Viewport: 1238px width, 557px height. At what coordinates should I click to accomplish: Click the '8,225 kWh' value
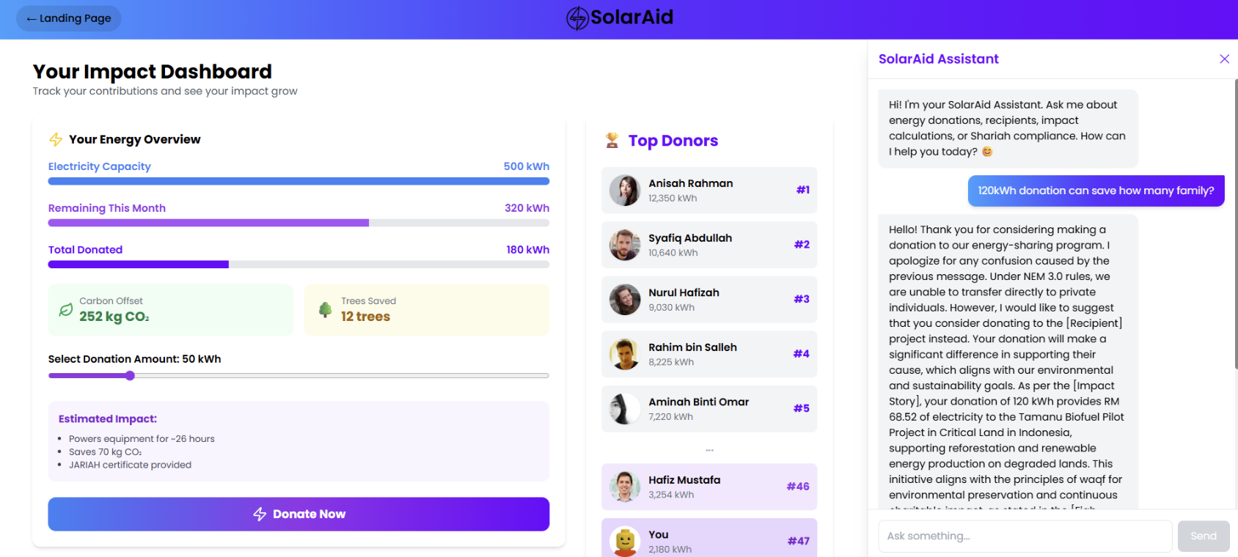pos(671,362)
